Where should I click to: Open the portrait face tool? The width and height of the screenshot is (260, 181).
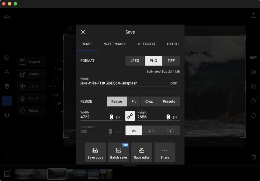(7, 86)
